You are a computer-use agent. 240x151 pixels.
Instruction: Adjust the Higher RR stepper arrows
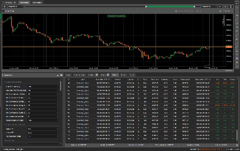[x=58, y=129]
